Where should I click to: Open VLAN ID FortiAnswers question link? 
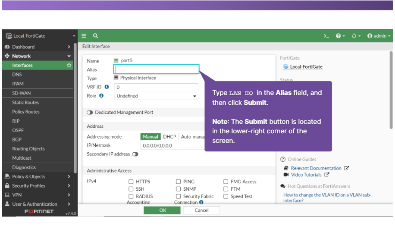pos(327,198)
